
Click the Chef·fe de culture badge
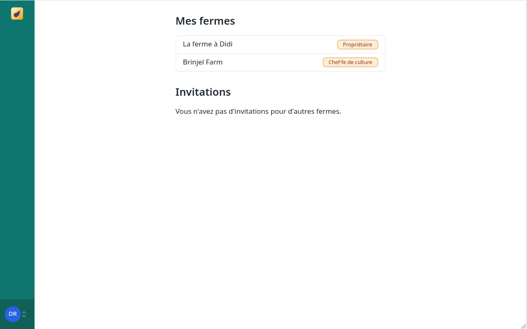[x=350, y=62]
